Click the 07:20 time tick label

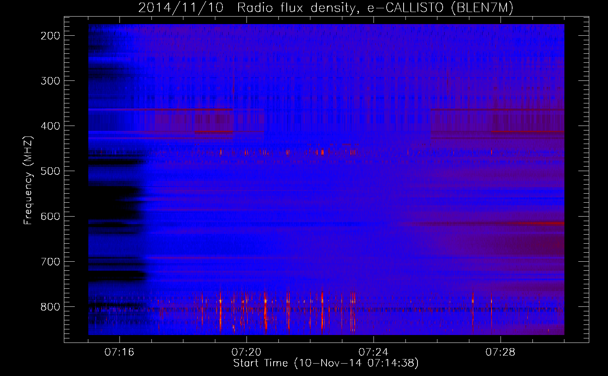(247, 352)
